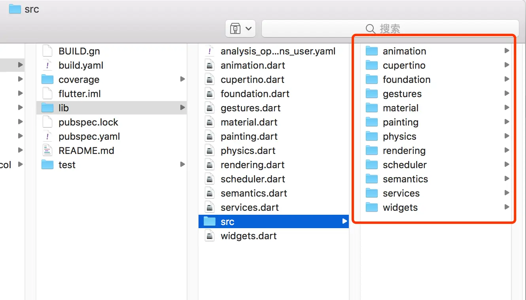The height and width of the screenshot is (300, 526).
Task: Expand the services folder arrow
Action: [x=507, y=193]
